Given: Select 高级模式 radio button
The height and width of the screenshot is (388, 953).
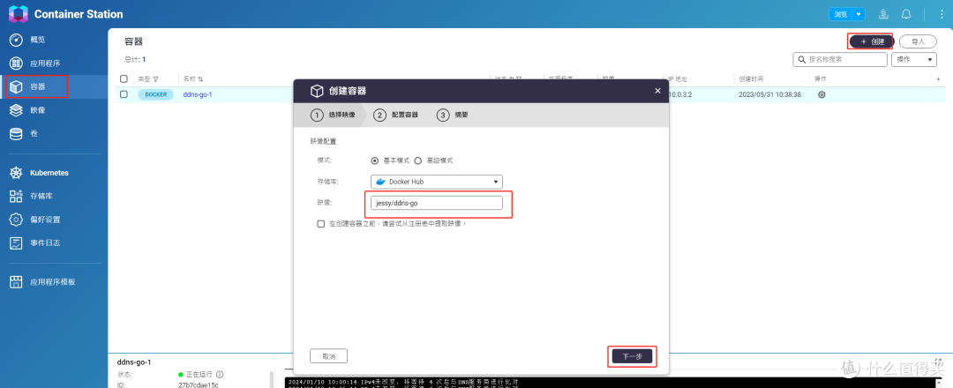Looking at the screenshot, I should pos(418,160).
